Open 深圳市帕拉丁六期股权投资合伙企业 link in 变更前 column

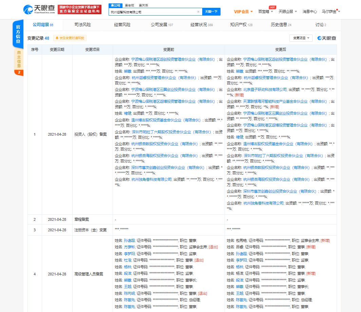(x=171, y=132)
